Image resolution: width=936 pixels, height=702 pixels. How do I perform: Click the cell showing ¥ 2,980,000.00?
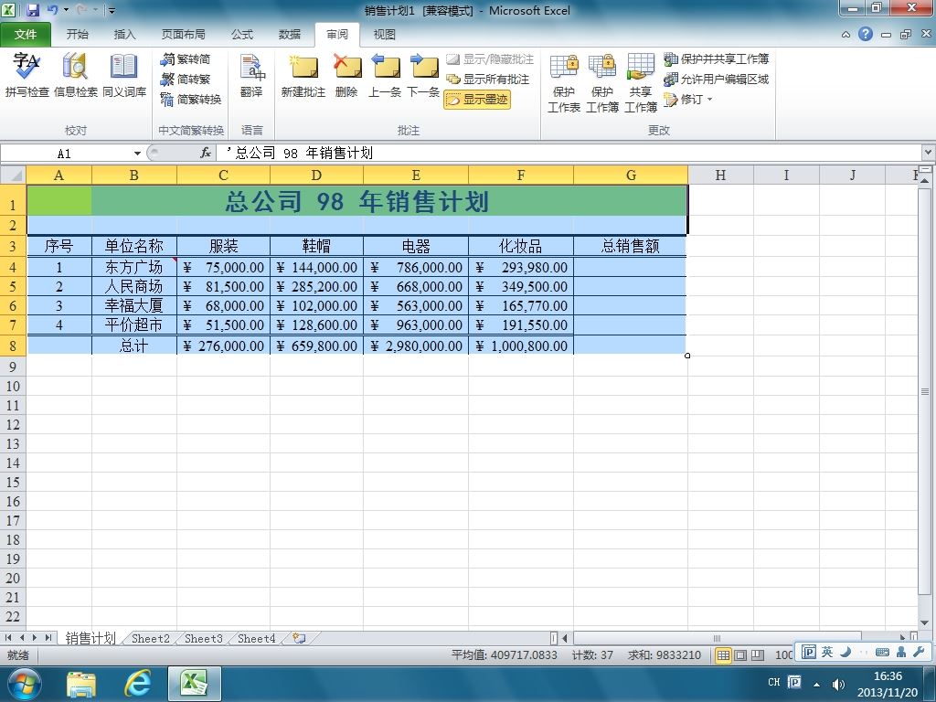coord(416,346)
